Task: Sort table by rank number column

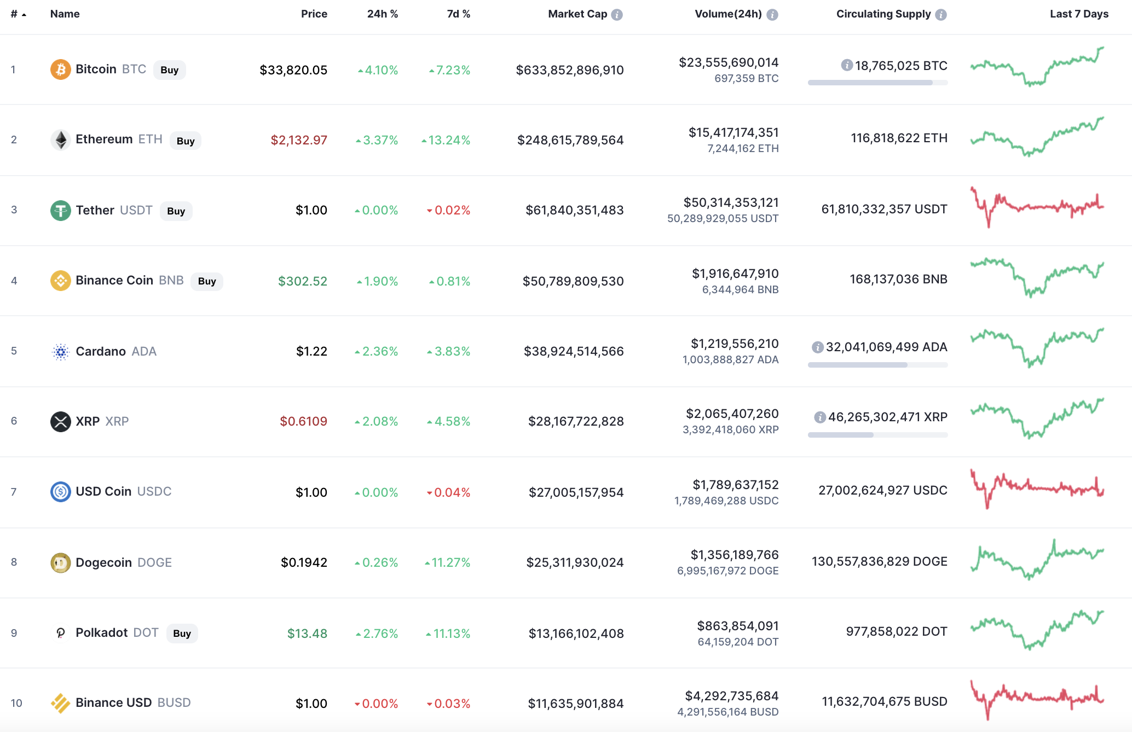Action: click(19, 14)
